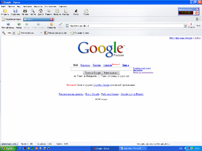Open the address bar history dropdown
Image resolution: width=202 pixels, height=151 pixels.
(x=185, y=26)
